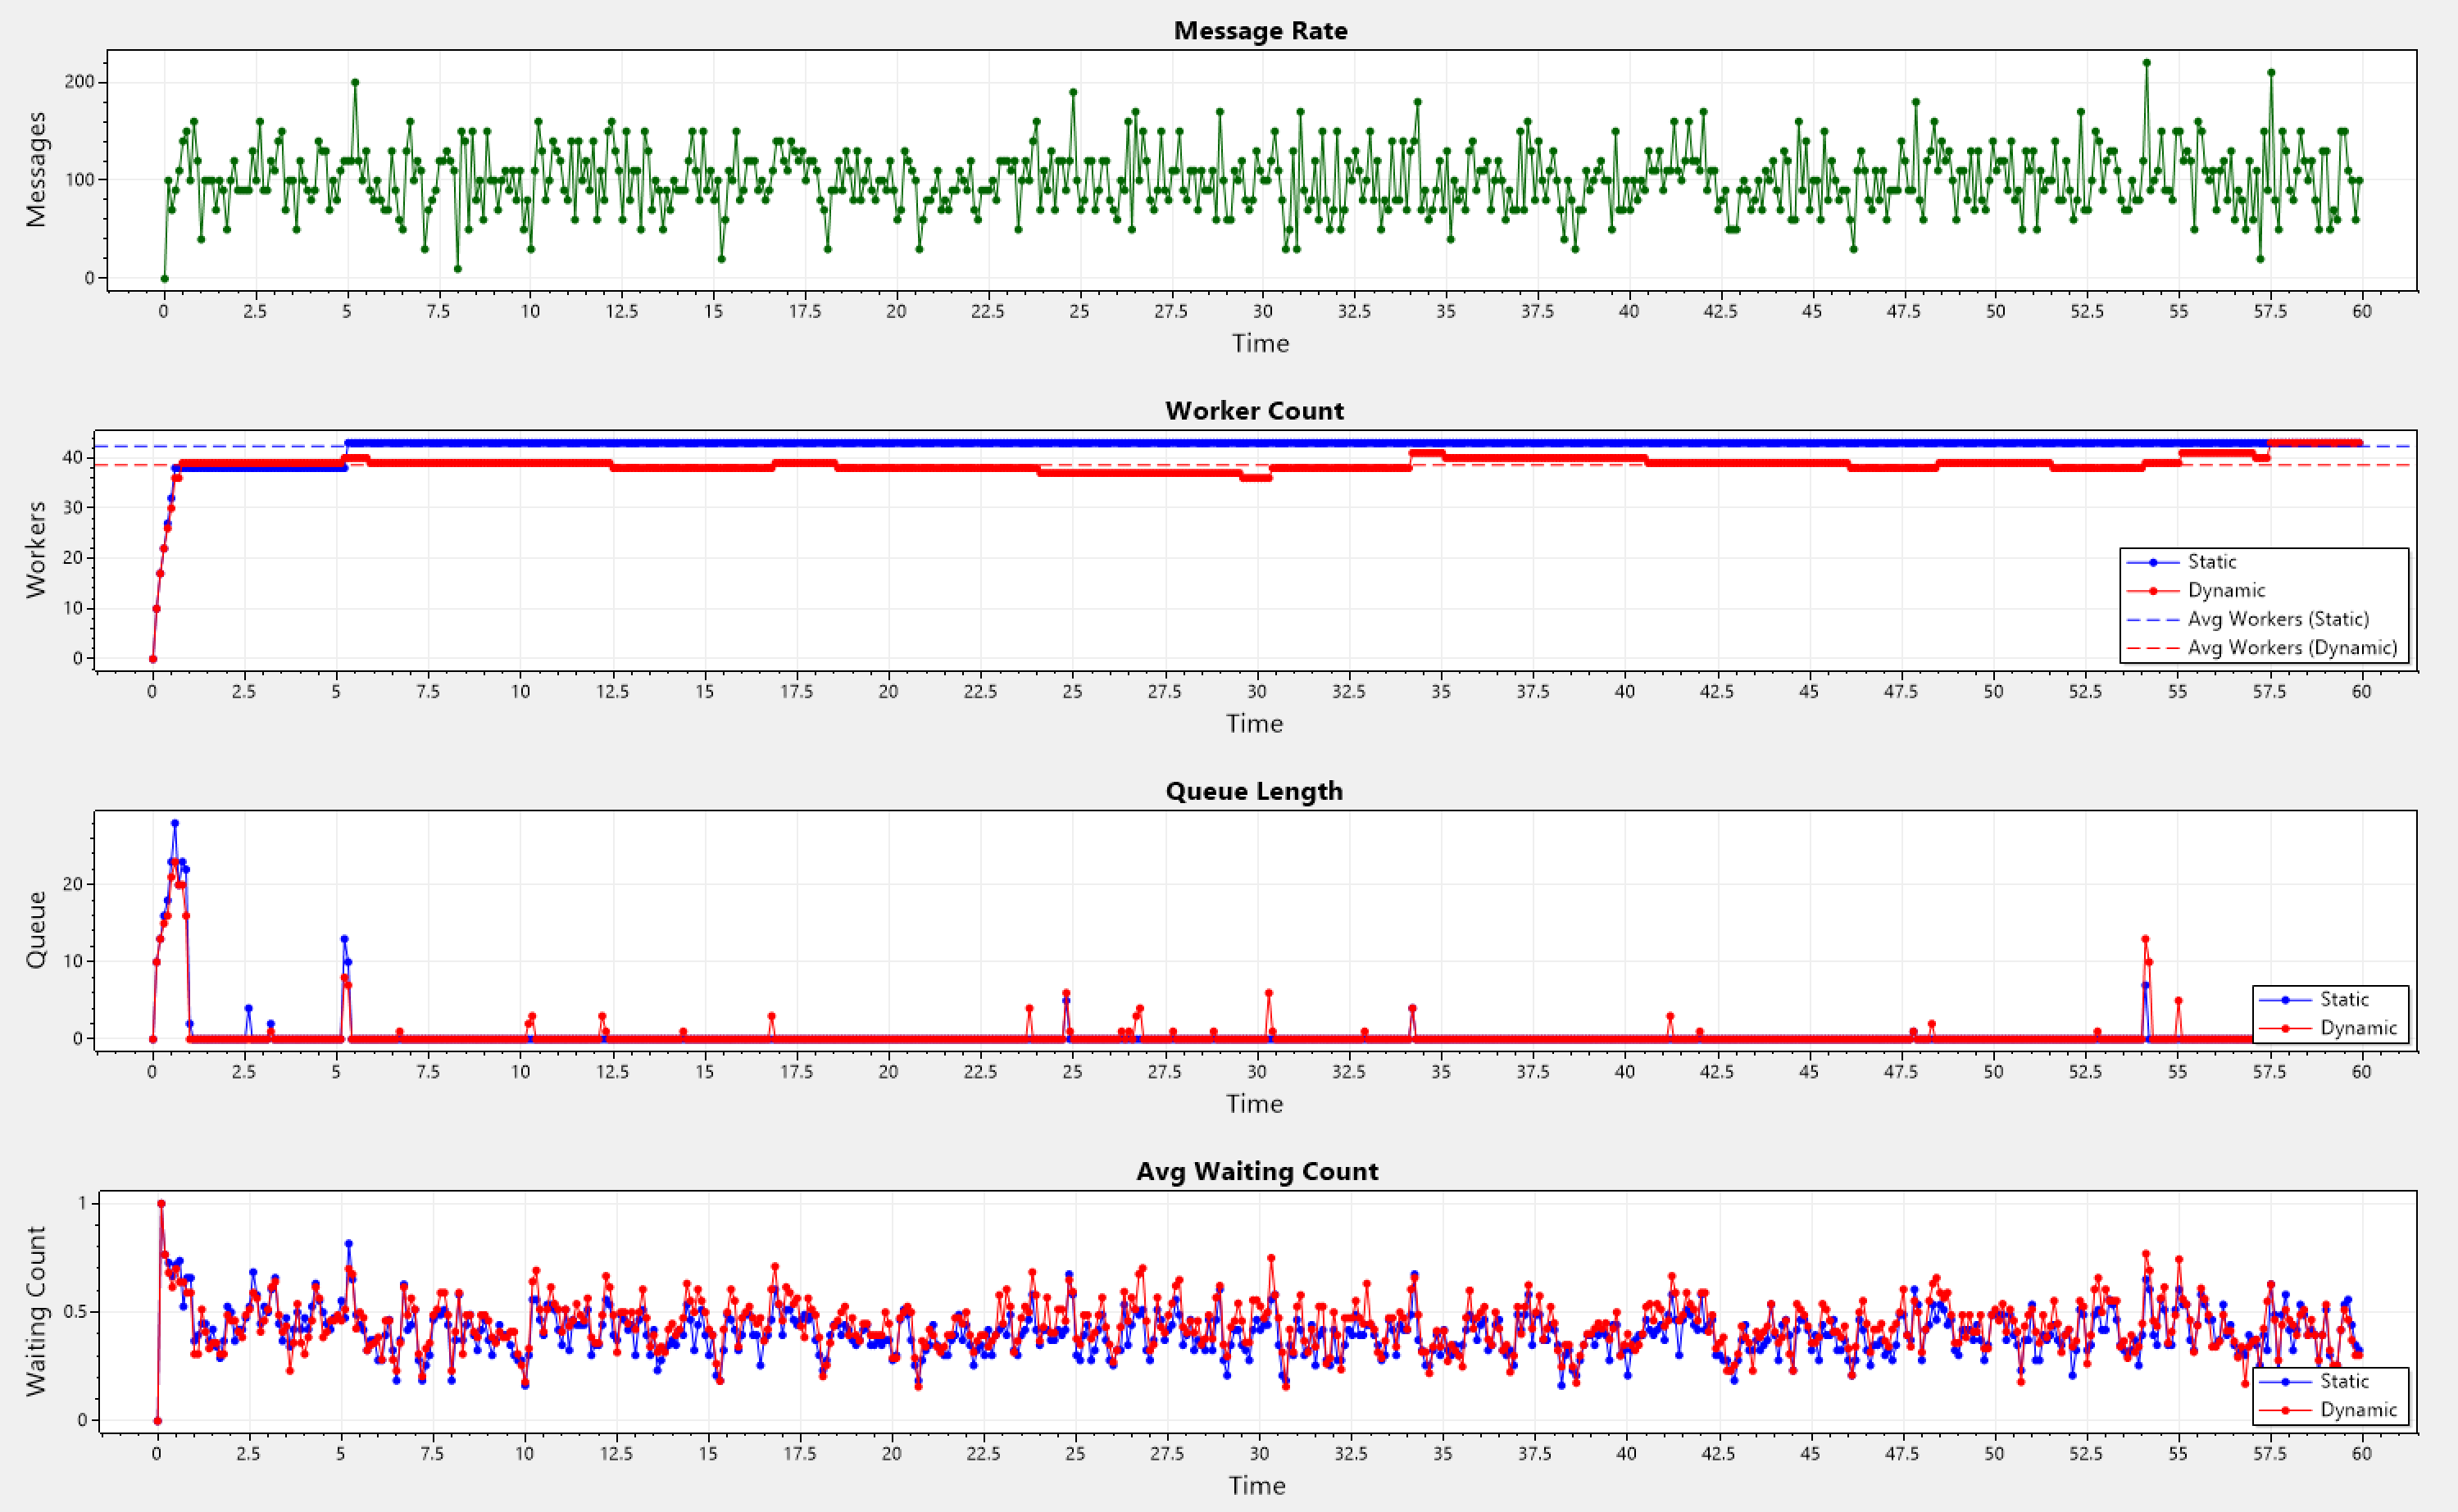2458x1512 pixels.
Task: Click Time axis label under Avg Waiting Count
Action: pos(1257,1486)
